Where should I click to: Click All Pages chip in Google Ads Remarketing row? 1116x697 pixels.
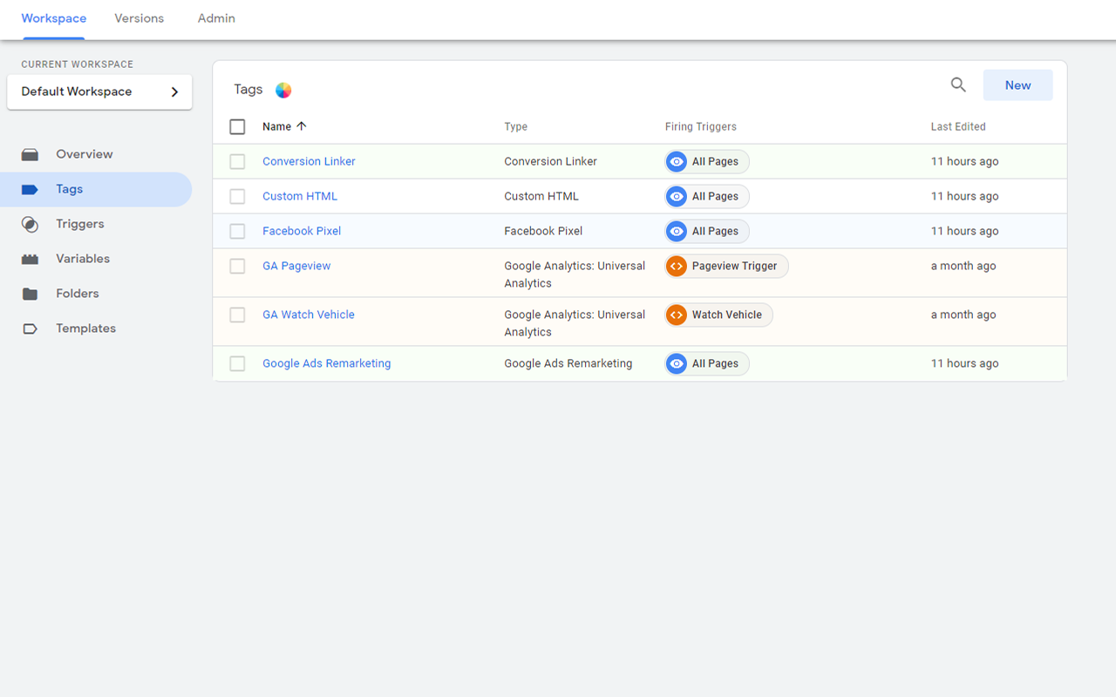707,363
